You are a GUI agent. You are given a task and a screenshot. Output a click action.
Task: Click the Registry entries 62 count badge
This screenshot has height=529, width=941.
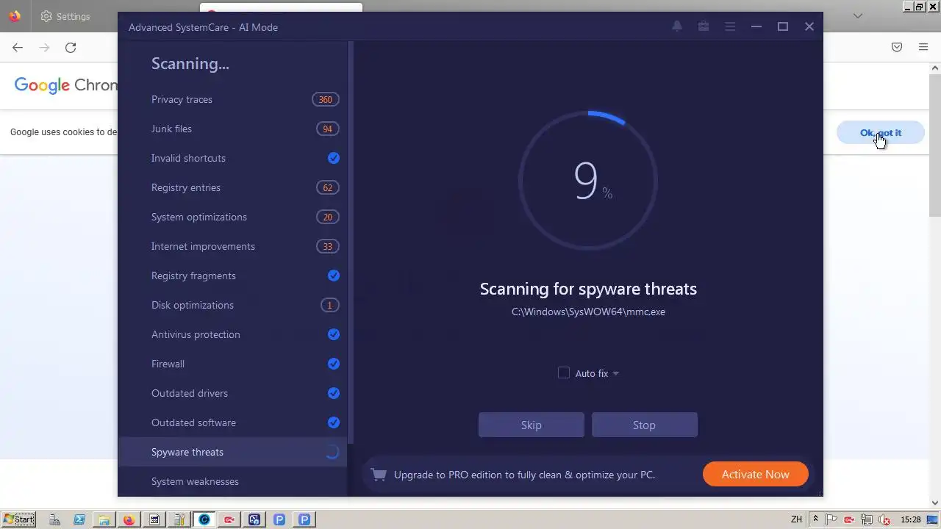click(x=328, y=187)
